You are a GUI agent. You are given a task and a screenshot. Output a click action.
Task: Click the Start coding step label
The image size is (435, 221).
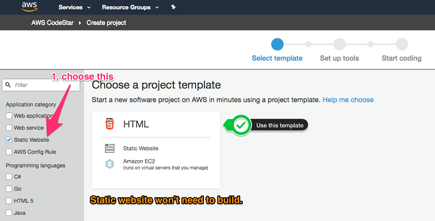402,58
